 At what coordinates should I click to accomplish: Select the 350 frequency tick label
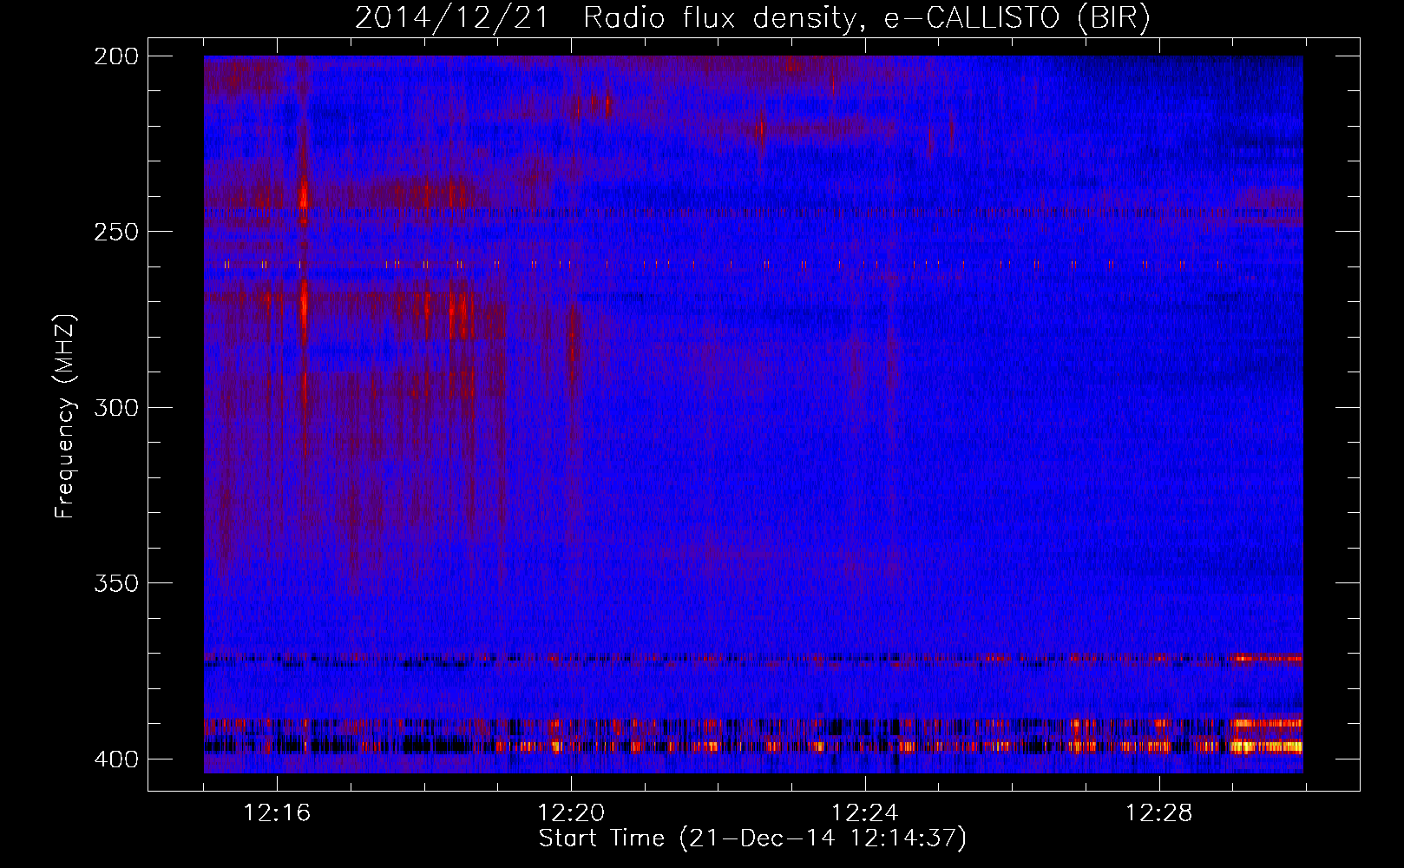(x=116, y=583)
